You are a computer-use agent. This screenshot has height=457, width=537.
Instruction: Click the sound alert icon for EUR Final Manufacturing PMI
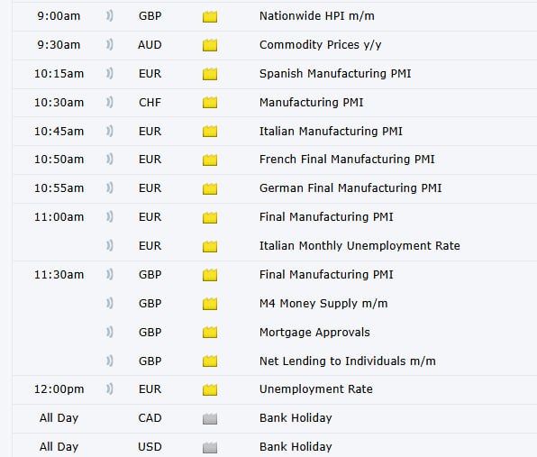(x=109, y=217)
